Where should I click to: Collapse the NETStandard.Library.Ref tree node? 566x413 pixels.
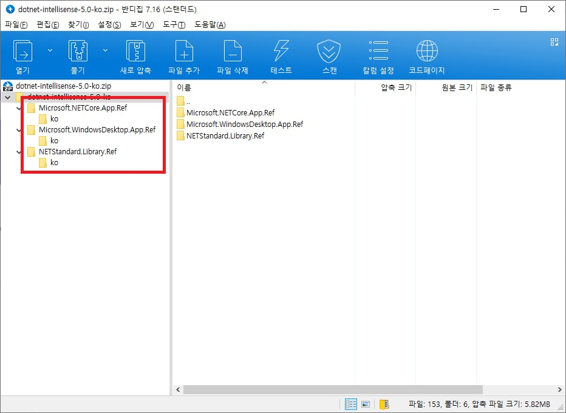[18, 152]
